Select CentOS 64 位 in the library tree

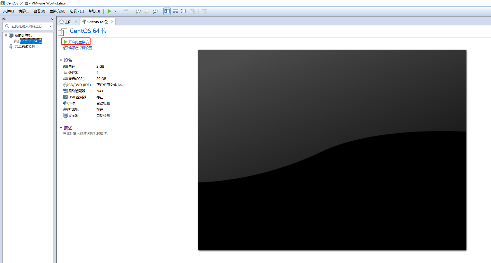pyautogui.click(x=31, y=41)
